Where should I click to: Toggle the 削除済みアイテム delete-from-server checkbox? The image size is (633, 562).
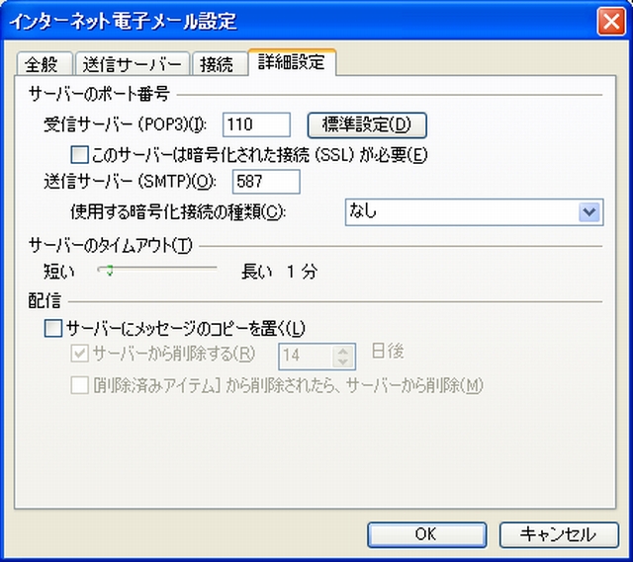click(x=79, y=385)
